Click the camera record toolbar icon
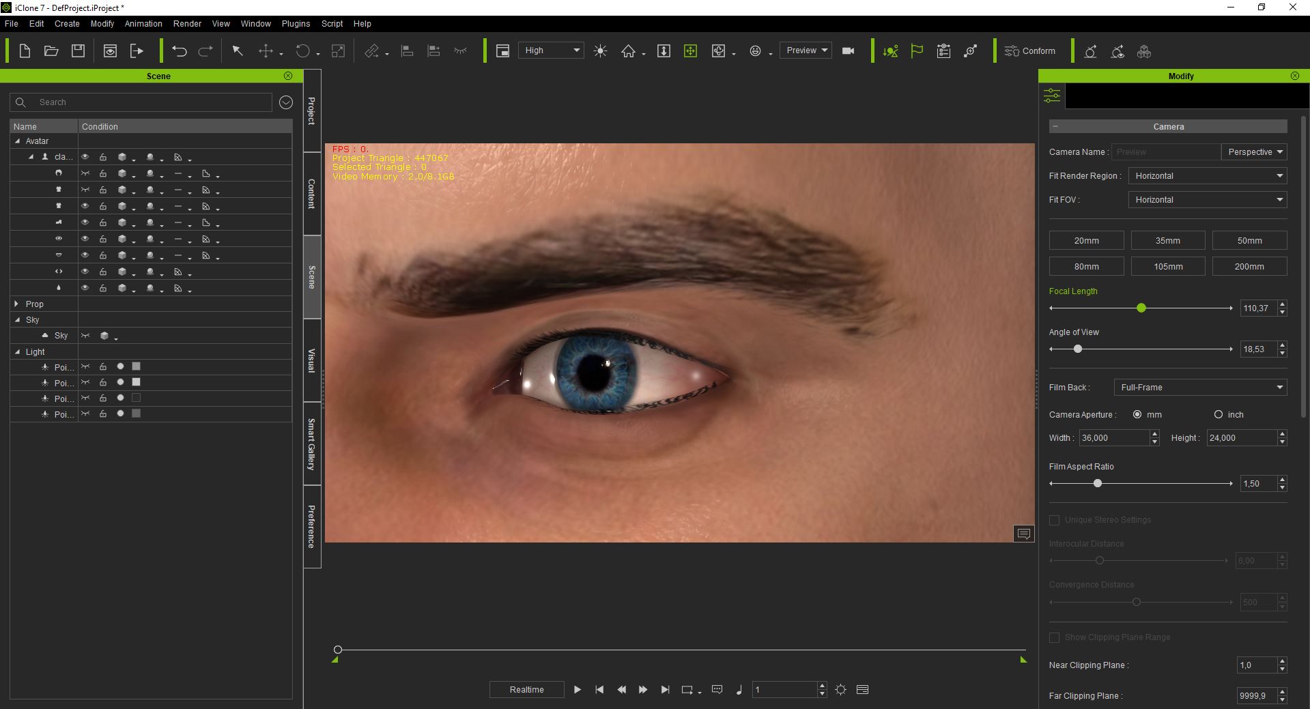Image resolution: width=1310 pixels, height=709 pixels. coord(849,51)
